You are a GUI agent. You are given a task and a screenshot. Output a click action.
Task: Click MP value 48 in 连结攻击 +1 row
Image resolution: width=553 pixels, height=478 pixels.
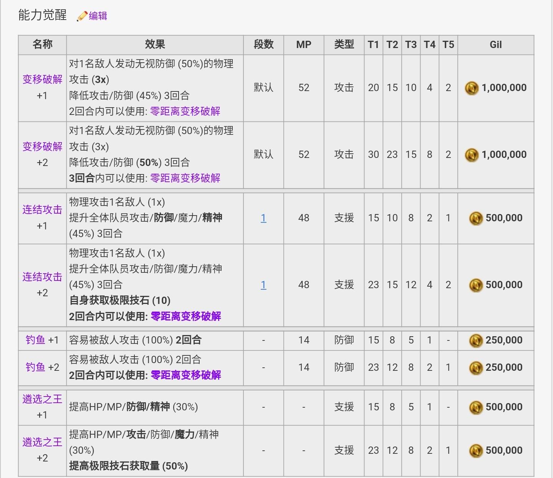pyautogui.click(x=304, y=218)
